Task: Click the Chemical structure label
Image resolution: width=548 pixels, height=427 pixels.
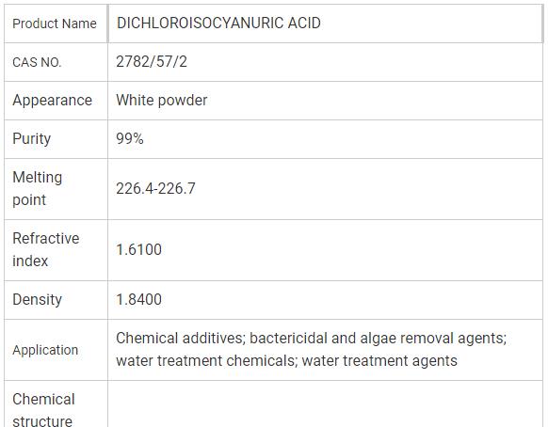Action: tap(43, 409)
